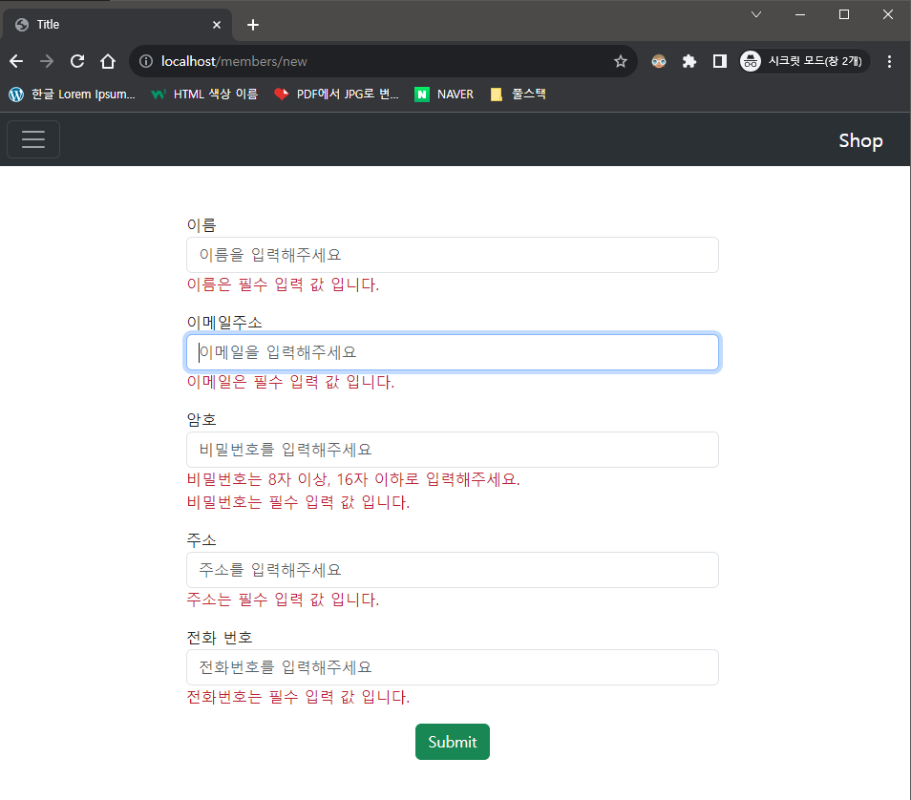
Task: Click error text 주소는 필수 입력 값 입니다.
Action: [x=283, y=600]
